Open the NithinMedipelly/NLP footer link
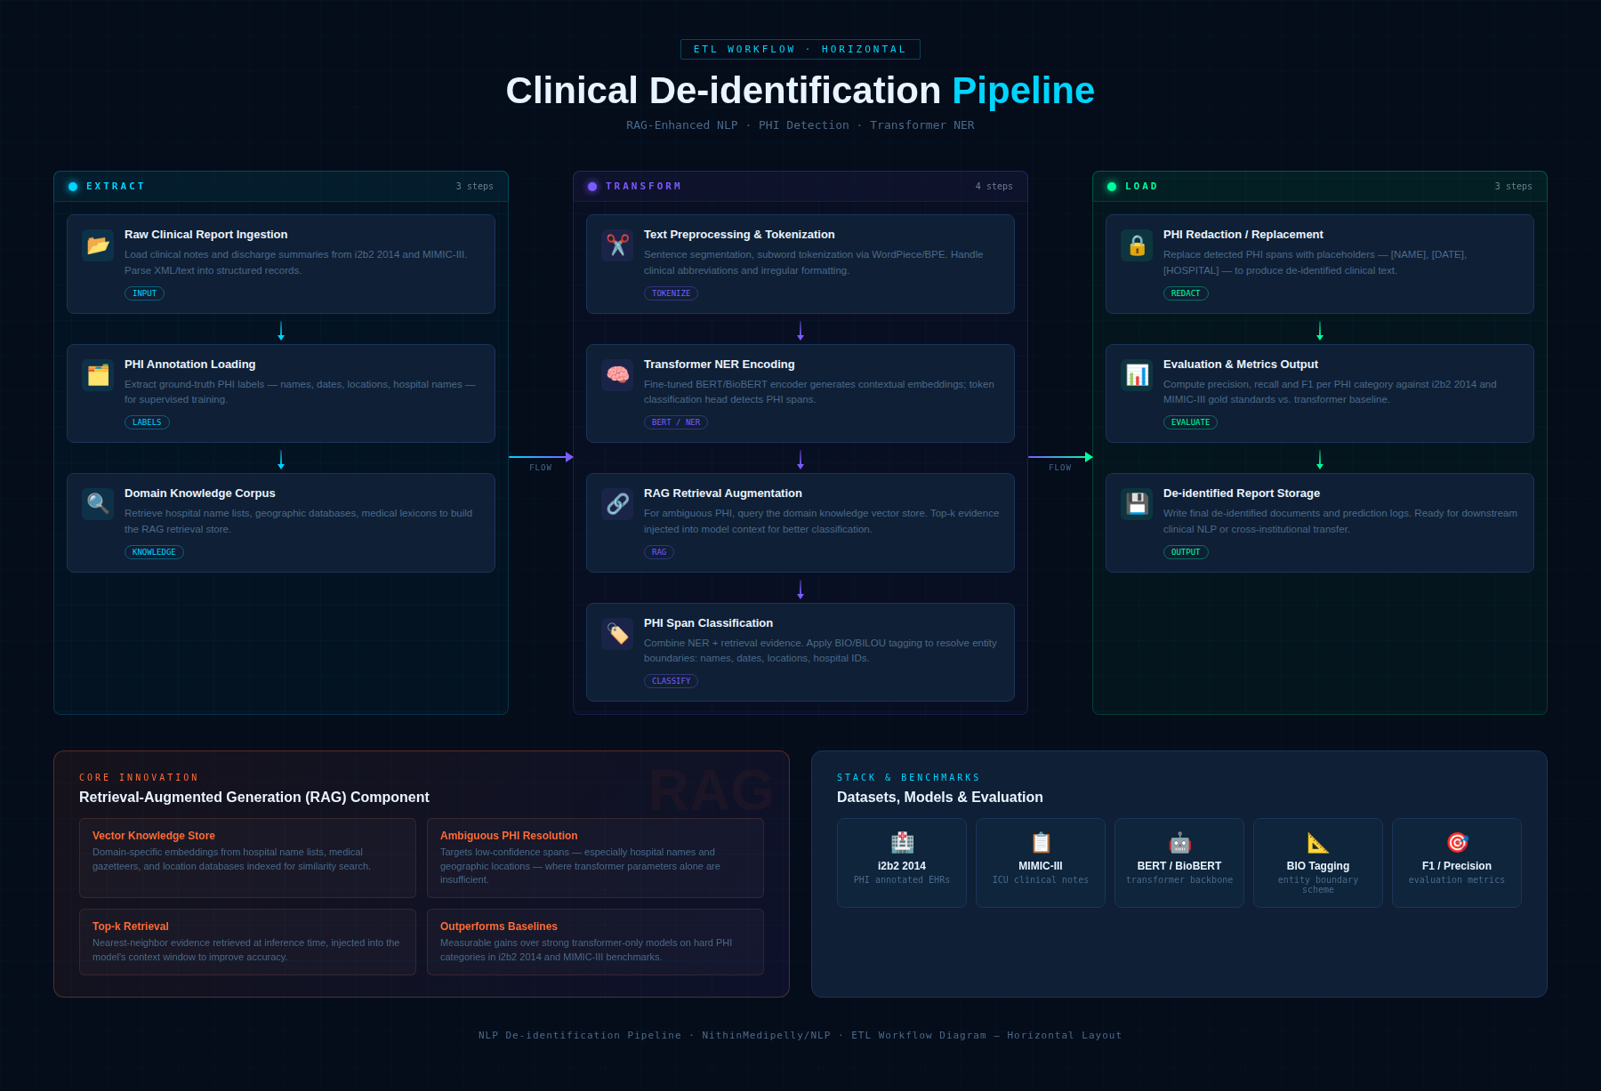The height and width of the screenshot is (1091, 1601). pyautogui.click(x=765, y=1035)
